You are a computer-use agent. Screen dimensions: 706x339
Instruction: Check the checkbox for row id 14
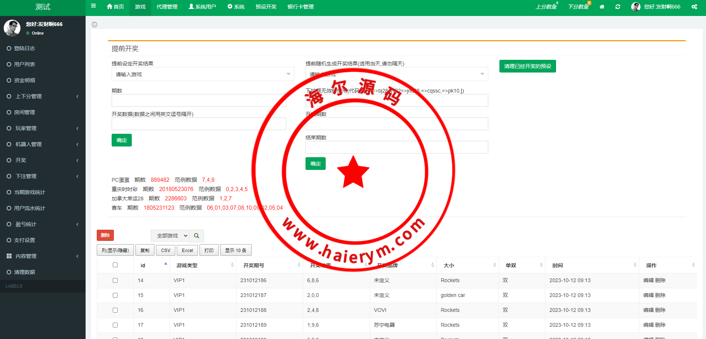tap(115, 281)
